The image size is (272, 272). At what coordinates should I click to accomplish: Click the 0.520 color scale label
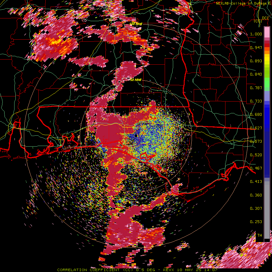coord(256,155)
